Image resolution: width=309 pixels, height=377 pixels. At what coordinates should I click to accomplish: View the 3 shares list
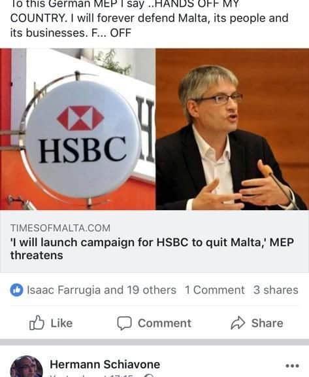pos(276,290)
